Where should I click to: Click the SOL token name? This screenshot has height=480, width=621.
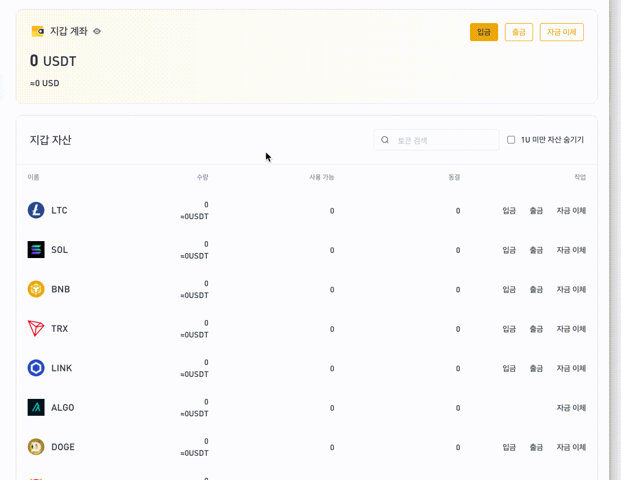coord(59,250)
